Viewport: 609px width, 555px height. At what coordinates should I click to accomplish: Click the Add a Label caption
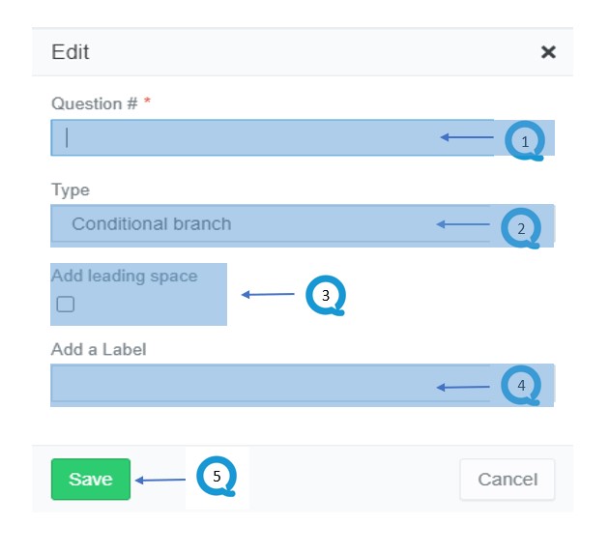(x=99, y=350)
